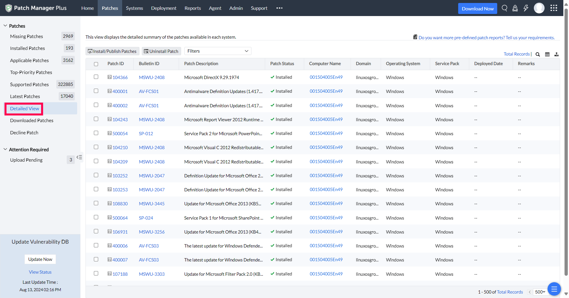The width and height of the screenshot is (569, 298).
Task: Open quick actions via the lightning bolt icon
Action: point(526,8)
